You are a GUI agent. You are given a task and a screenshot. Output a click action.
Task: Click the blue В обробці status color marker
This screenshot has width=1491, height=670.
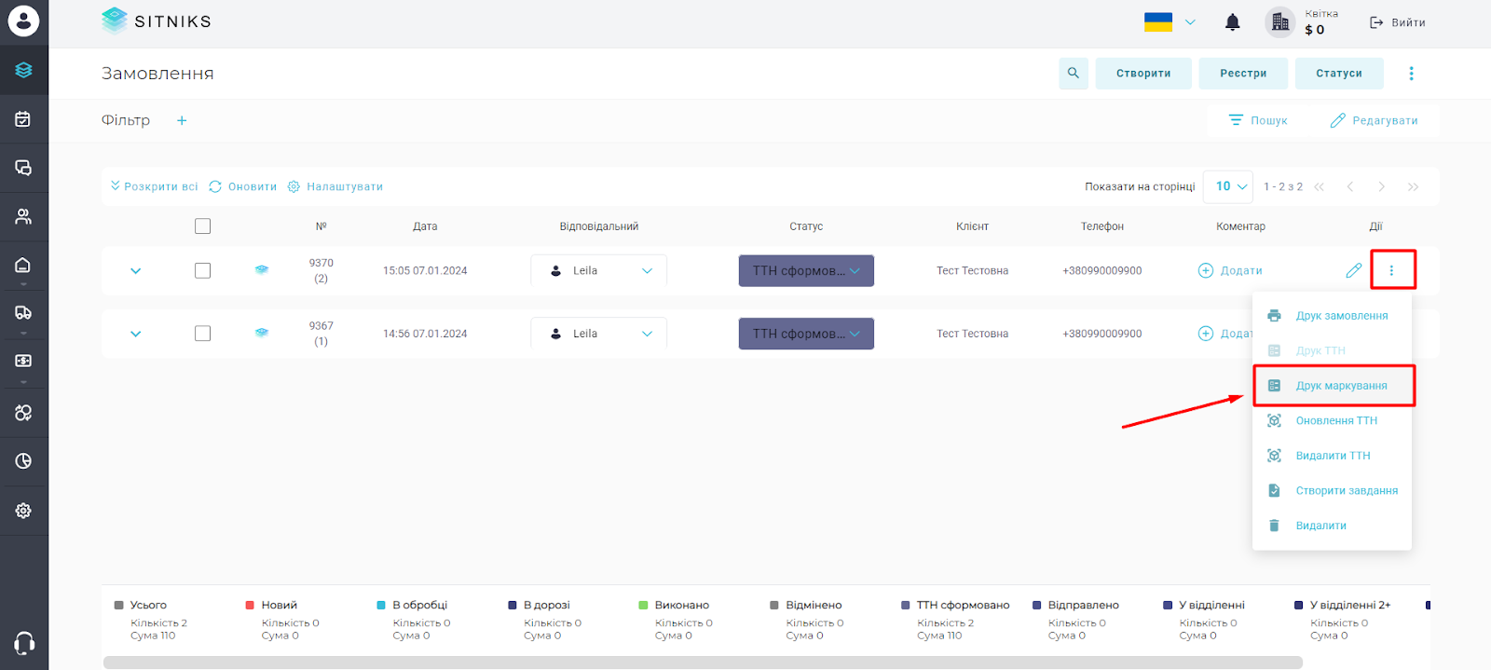click(381, 605)
